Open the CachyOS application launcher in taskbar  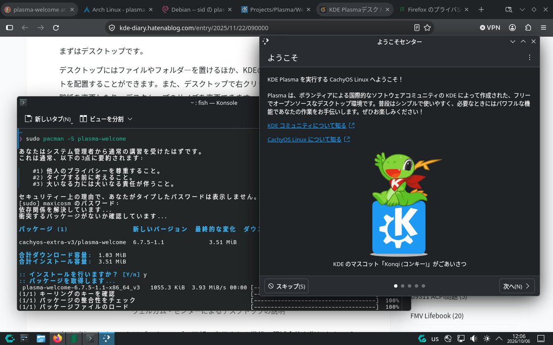point(9,339)
